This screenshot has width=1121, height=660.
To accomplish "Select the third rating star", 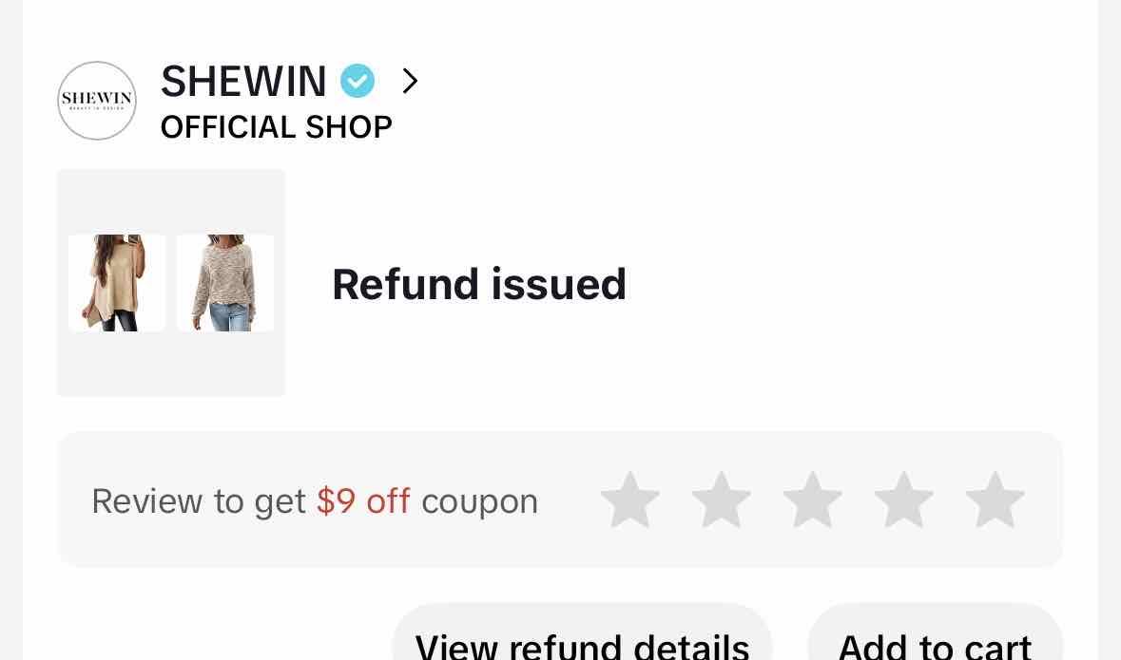I will [x=813, y=500].
